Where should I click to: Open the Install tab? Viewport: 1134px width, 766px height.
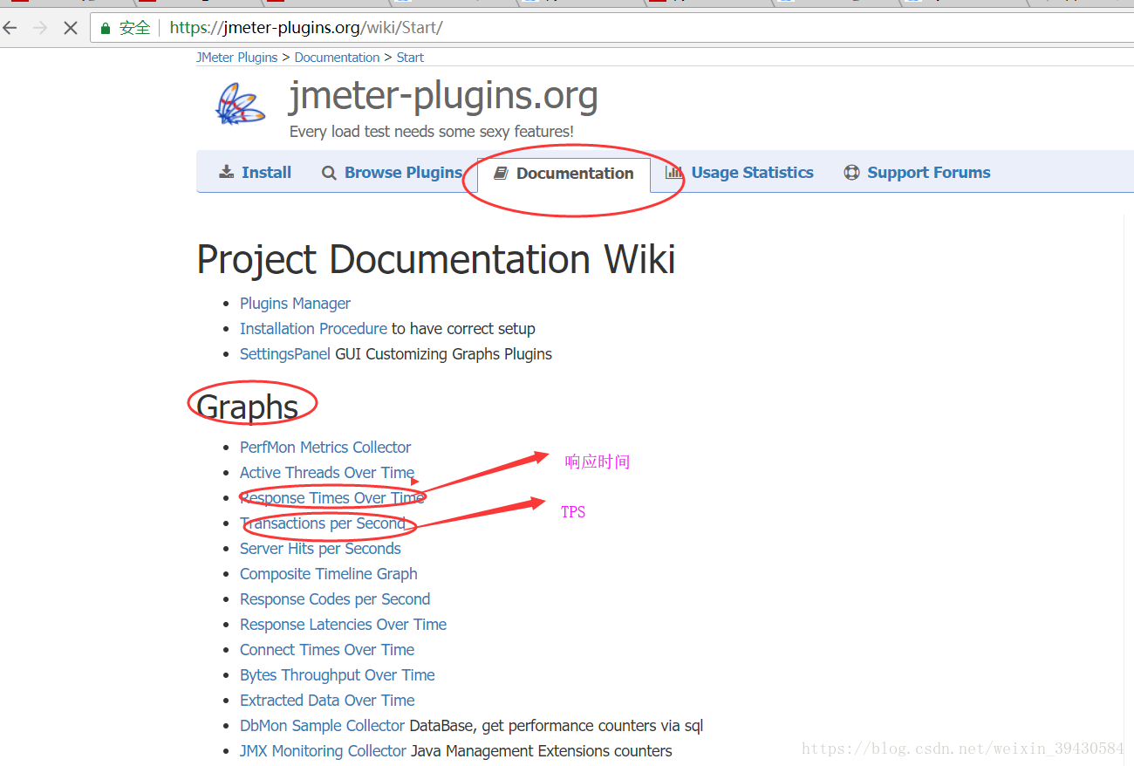tap(255, 173)
